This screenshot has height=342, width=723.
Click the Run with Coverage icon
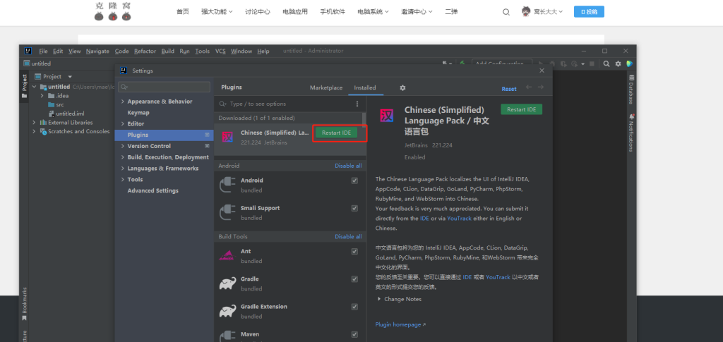(563, 64)
